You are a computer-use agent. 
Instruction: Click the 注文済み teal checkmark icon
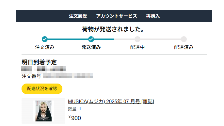pyautogui.click(x=45, y=39)
